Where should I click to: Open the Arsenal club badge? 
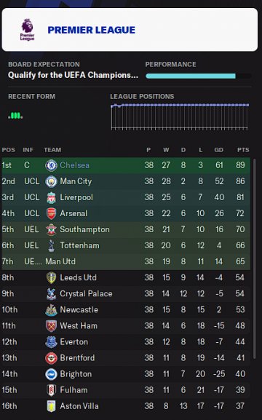click(51, 213)
